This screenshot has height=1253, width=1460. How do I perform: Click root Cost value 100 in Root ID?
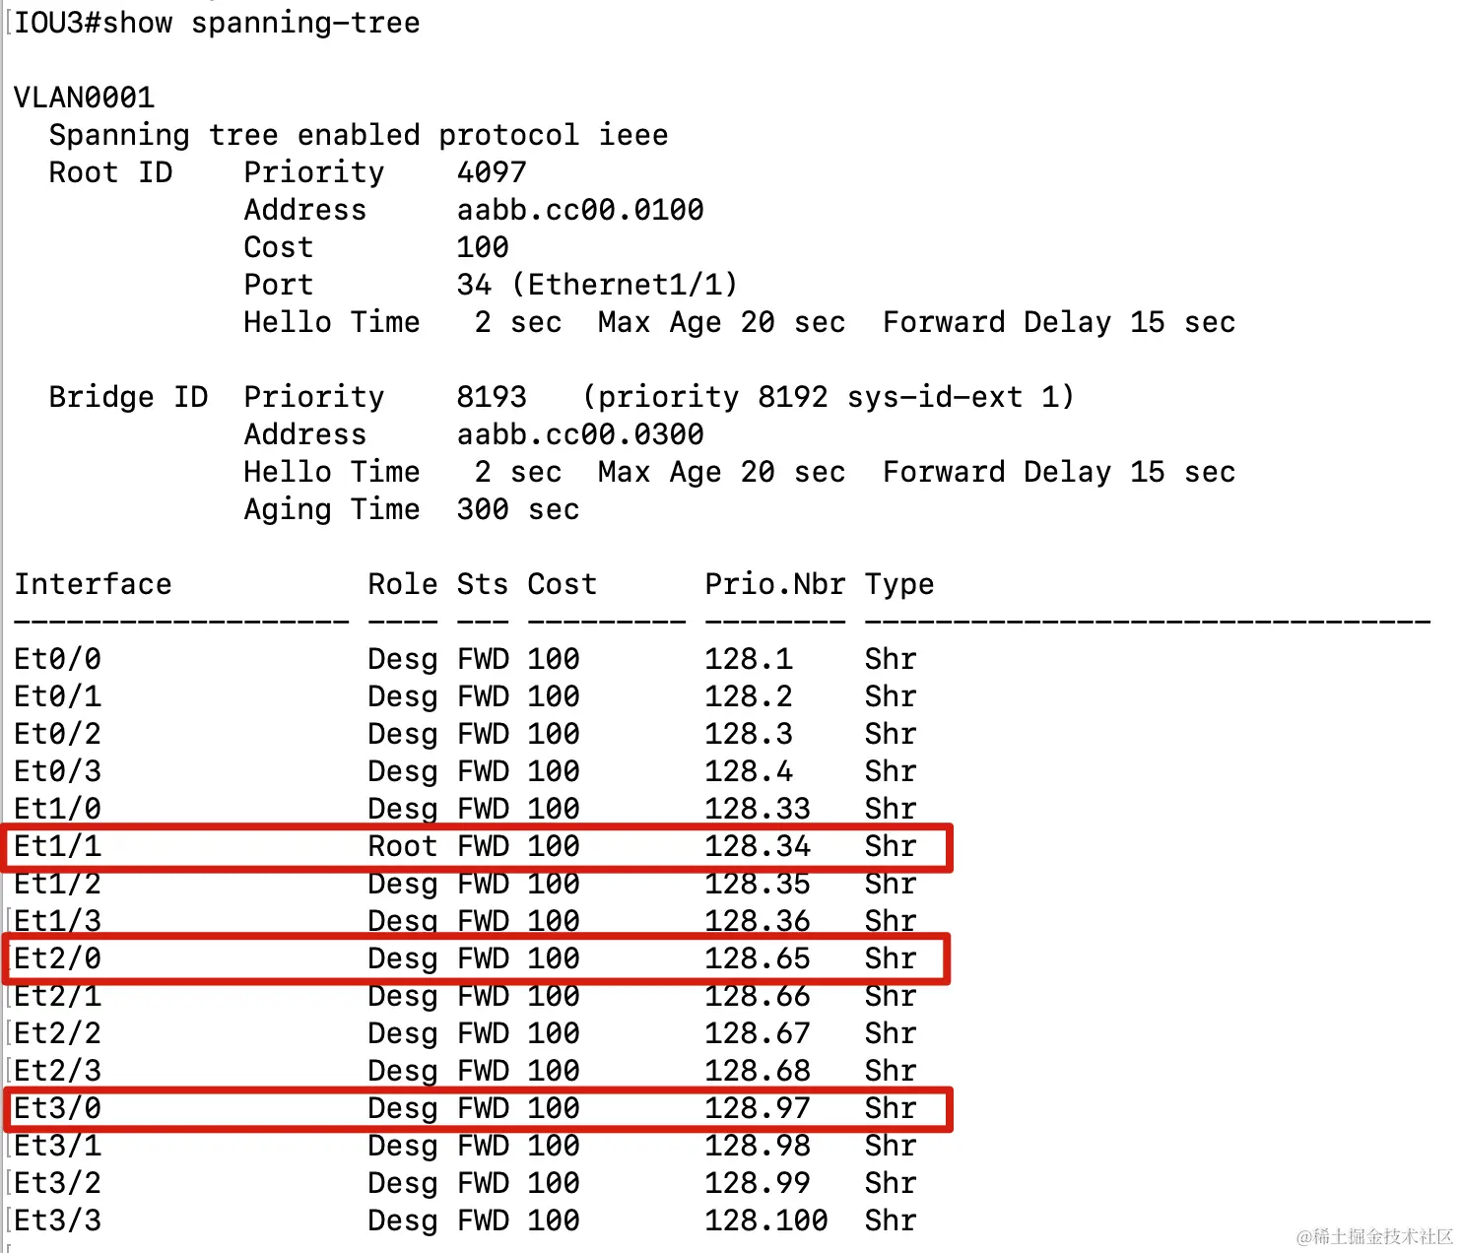pos(483,247)
